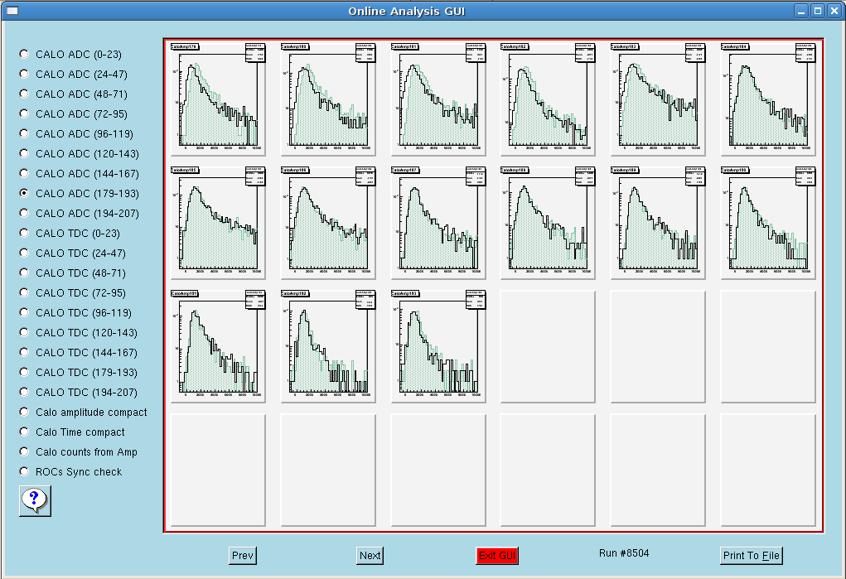Click the Next button
Viewport: 846px width, 579px height.
[370, 555]
